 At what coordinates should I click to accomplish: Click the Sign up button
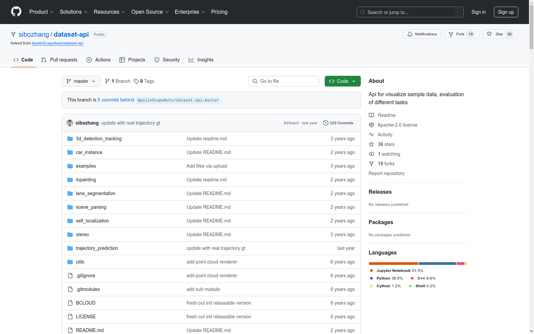506,12
